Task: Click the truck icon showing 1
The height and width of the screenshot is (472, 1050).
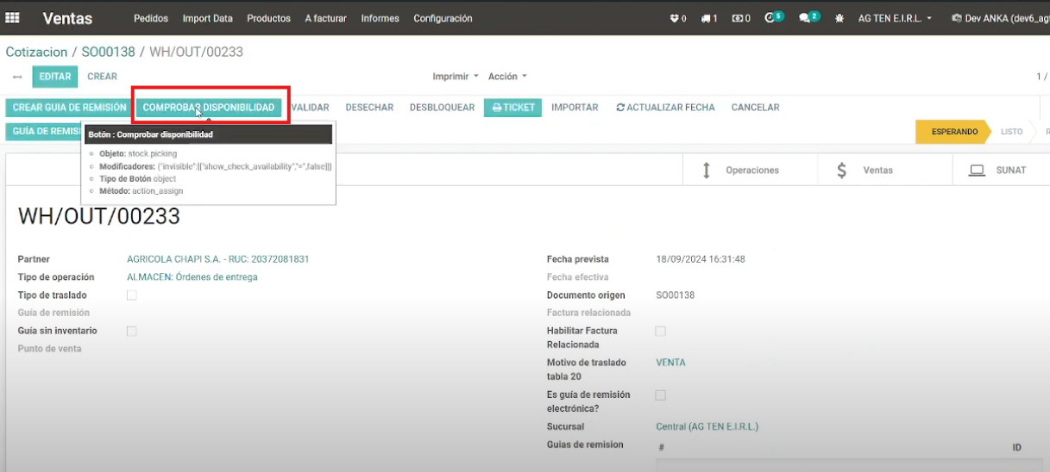Action: tap(709, 18)
